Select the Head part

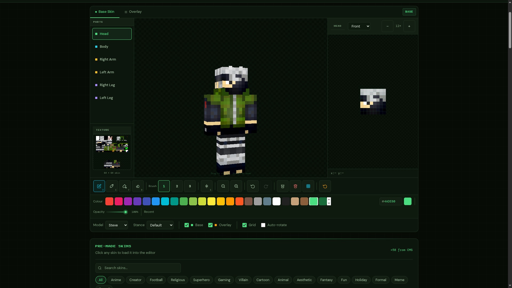coord(112,34)
